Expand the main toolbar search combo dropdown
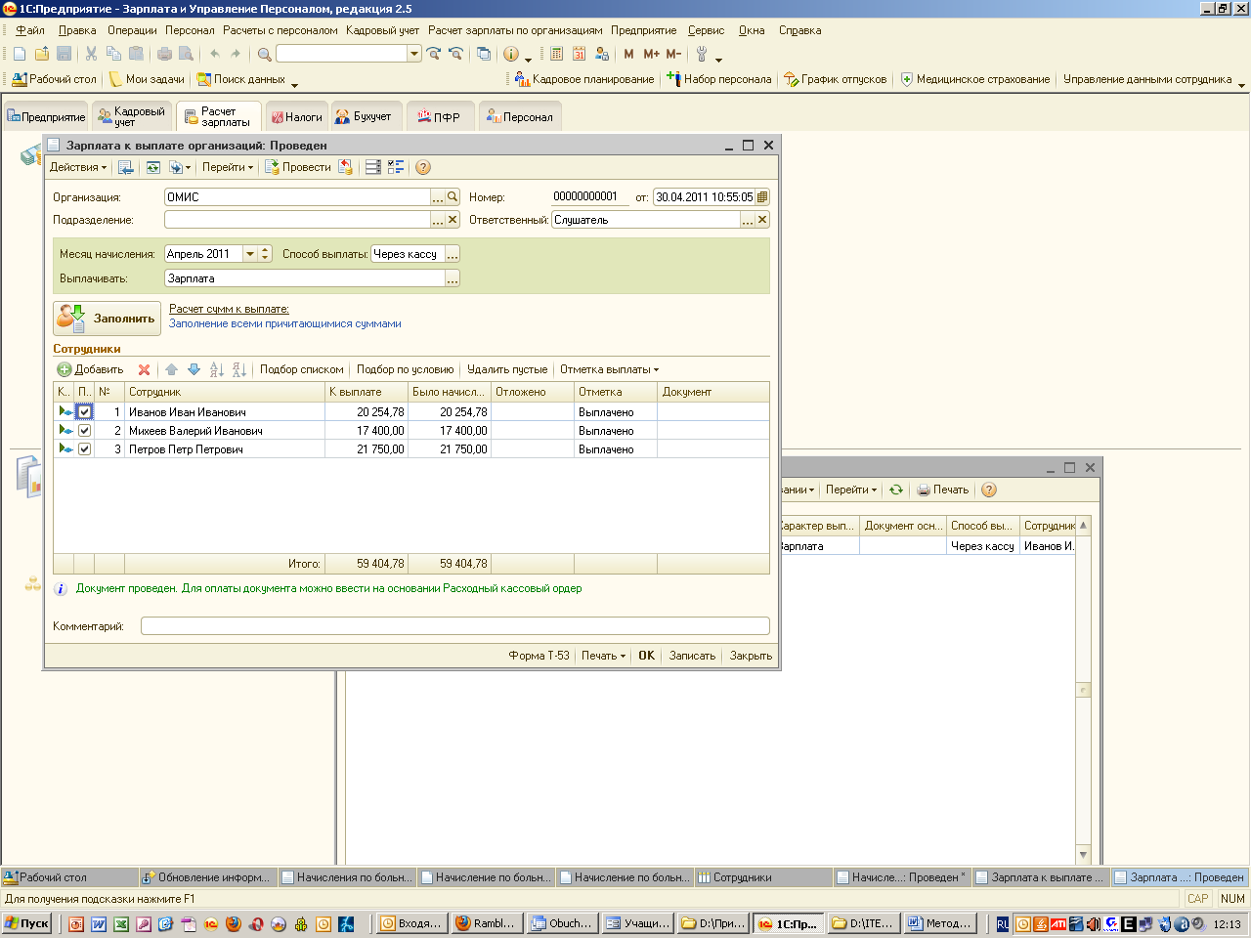Image resolution: width=1251 pixels, height=938 pixels. [414, 54]
